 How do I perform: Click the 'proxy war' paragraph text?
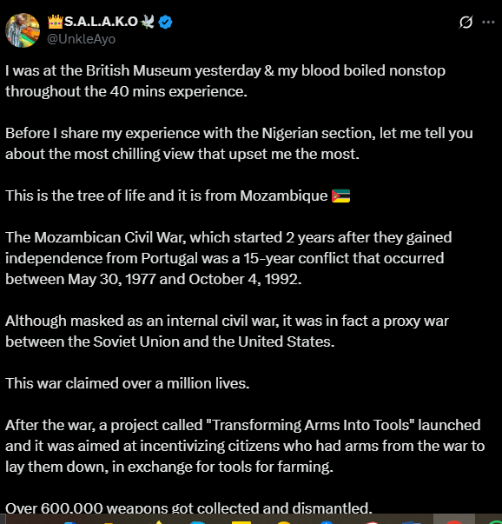227,331
